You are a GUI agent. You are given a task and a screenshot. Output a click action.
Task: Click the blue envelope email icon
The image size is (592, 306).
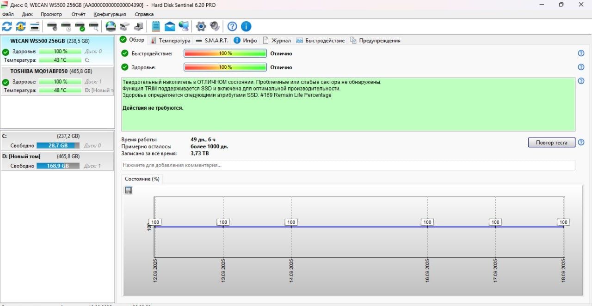(170, 26)
